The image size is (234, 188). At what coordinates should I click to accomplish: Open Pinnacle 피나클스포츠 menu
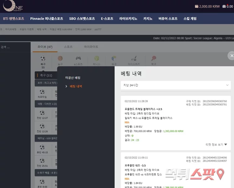(x=46, y=19)
